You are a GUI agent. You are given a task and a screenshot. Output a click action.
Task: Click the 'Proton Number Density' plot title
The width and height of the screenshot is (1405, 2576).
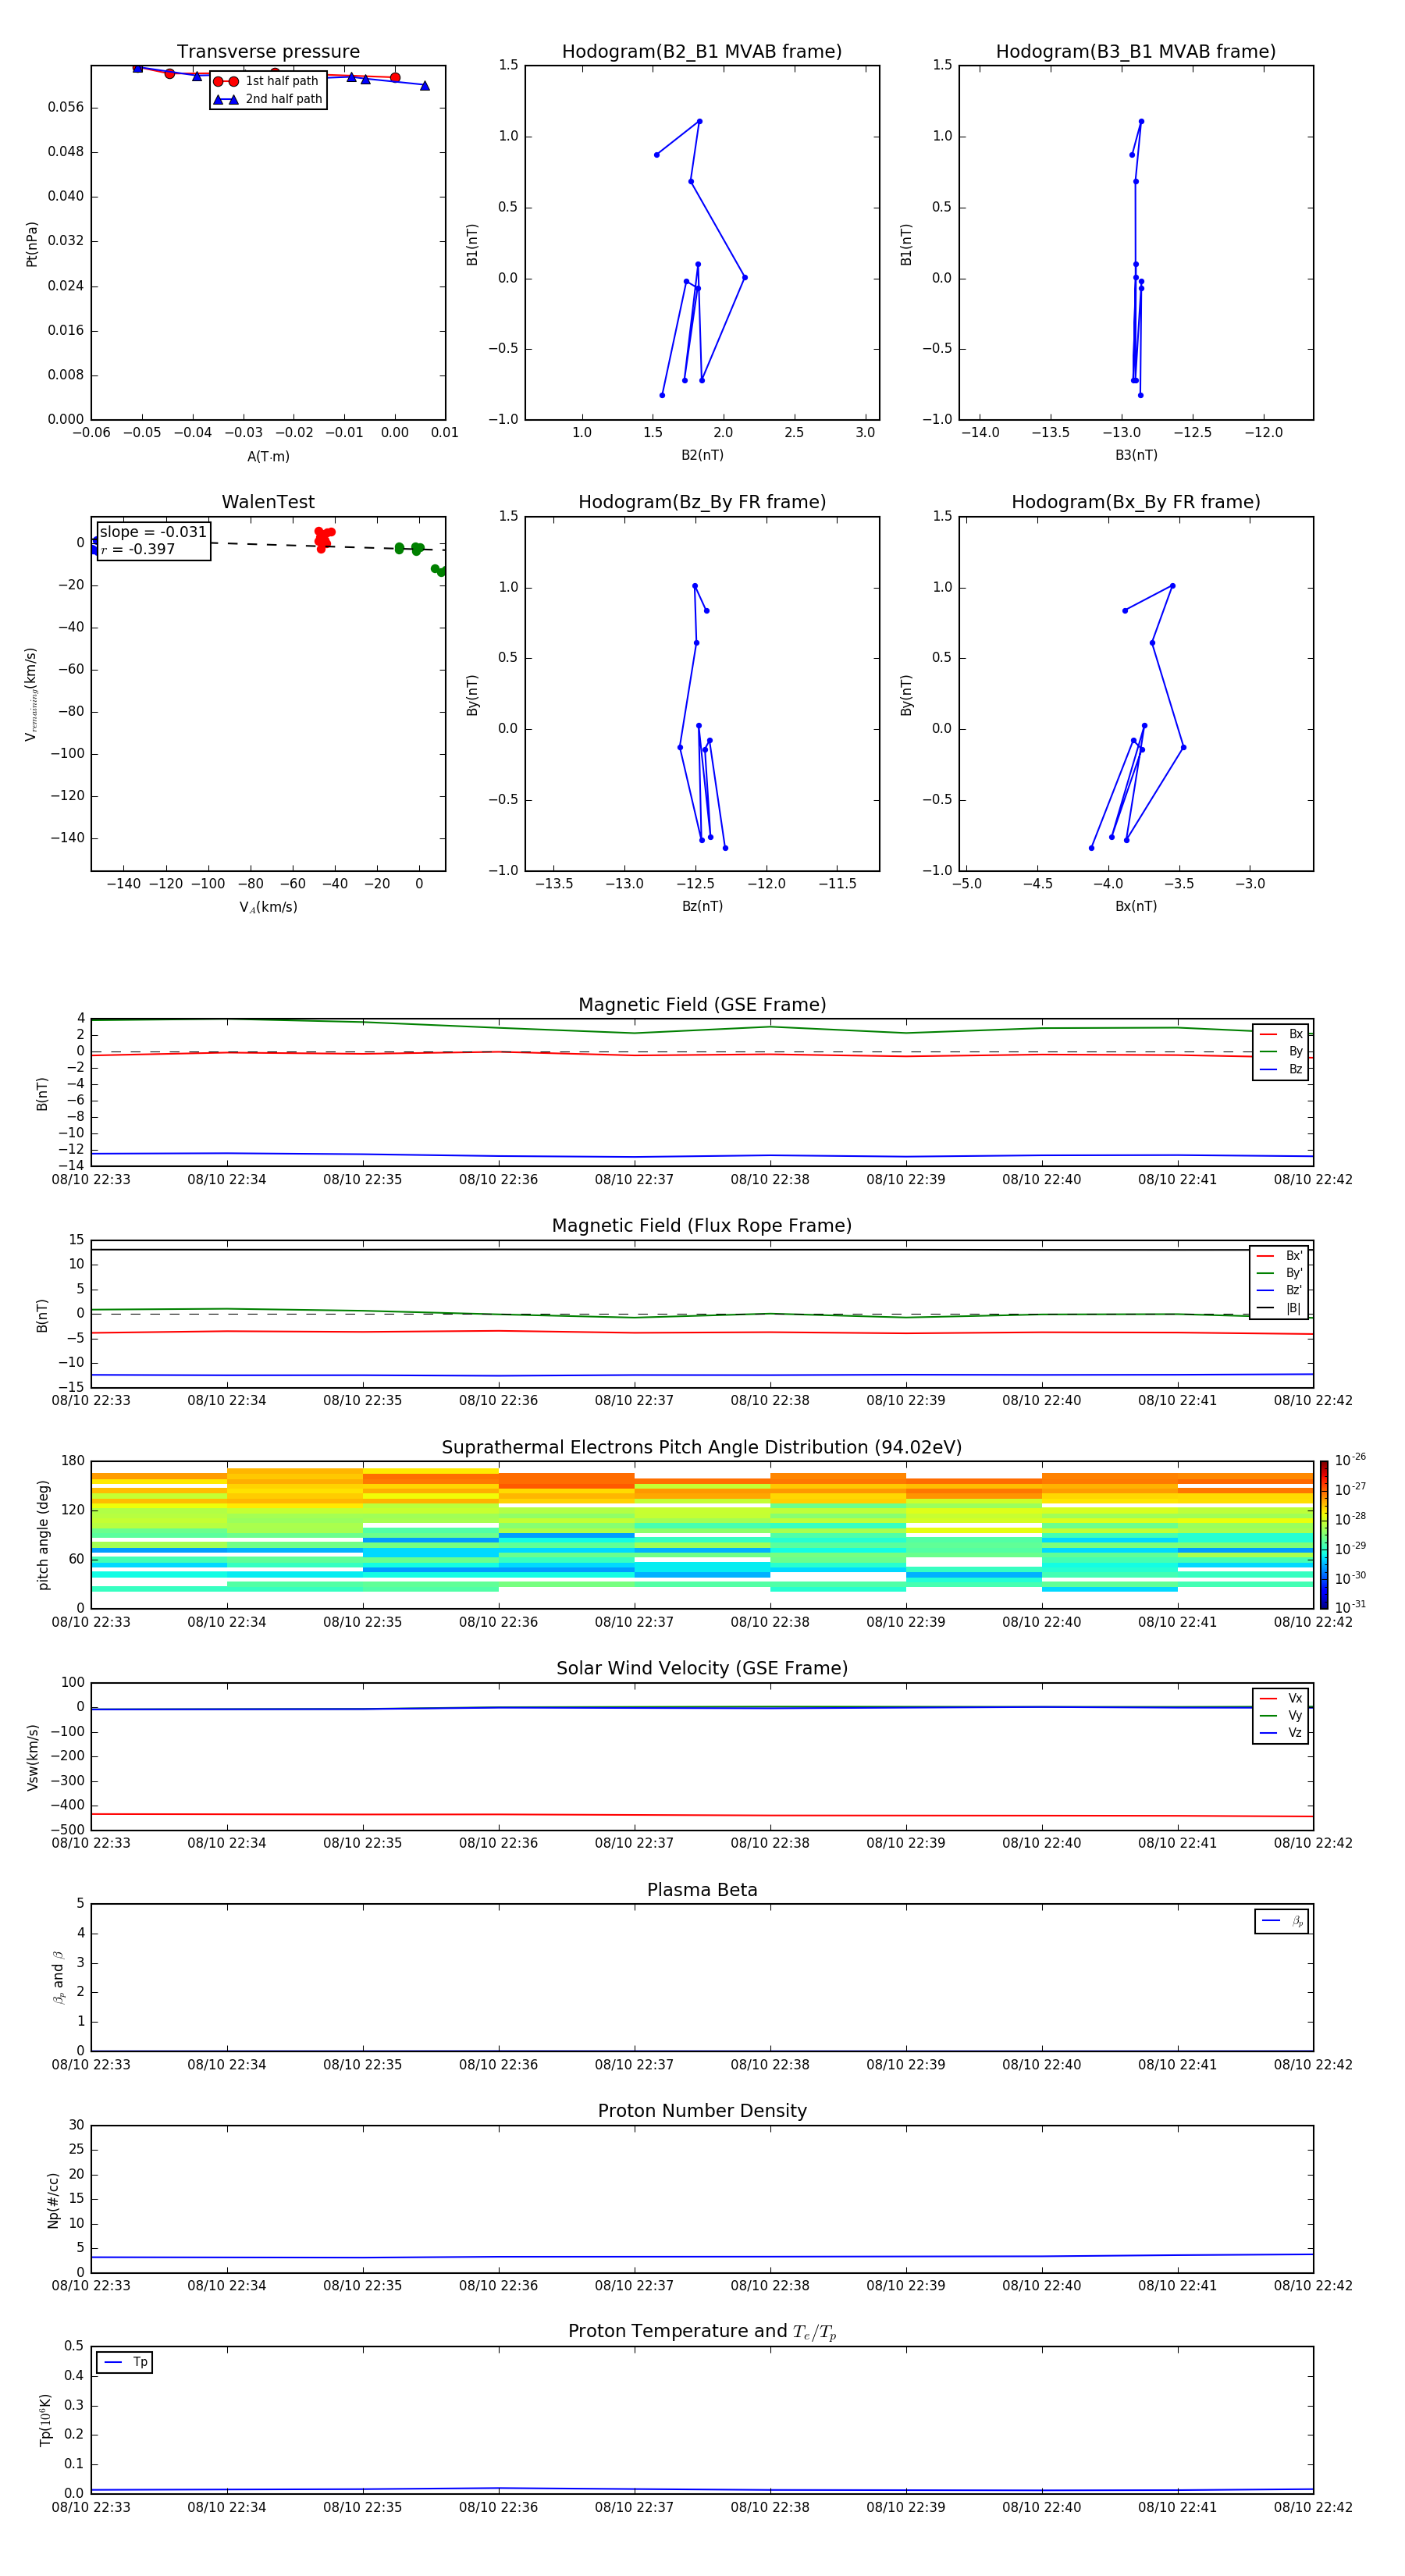pos(701,2110)
